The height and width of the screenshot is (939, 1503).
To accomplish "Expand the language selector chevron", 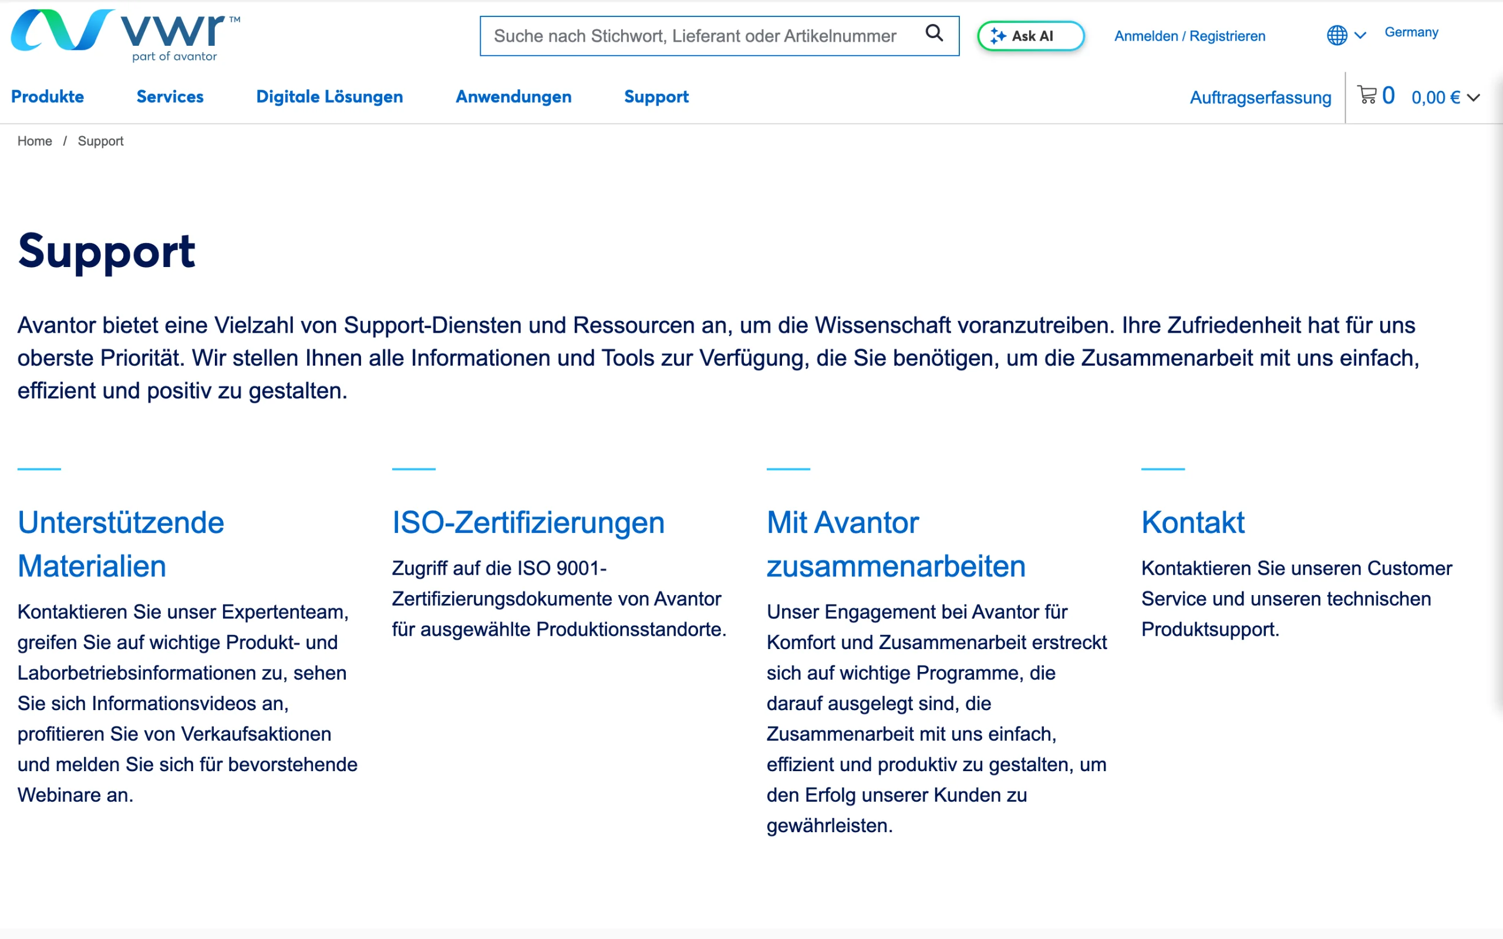I will [1360, 36].
